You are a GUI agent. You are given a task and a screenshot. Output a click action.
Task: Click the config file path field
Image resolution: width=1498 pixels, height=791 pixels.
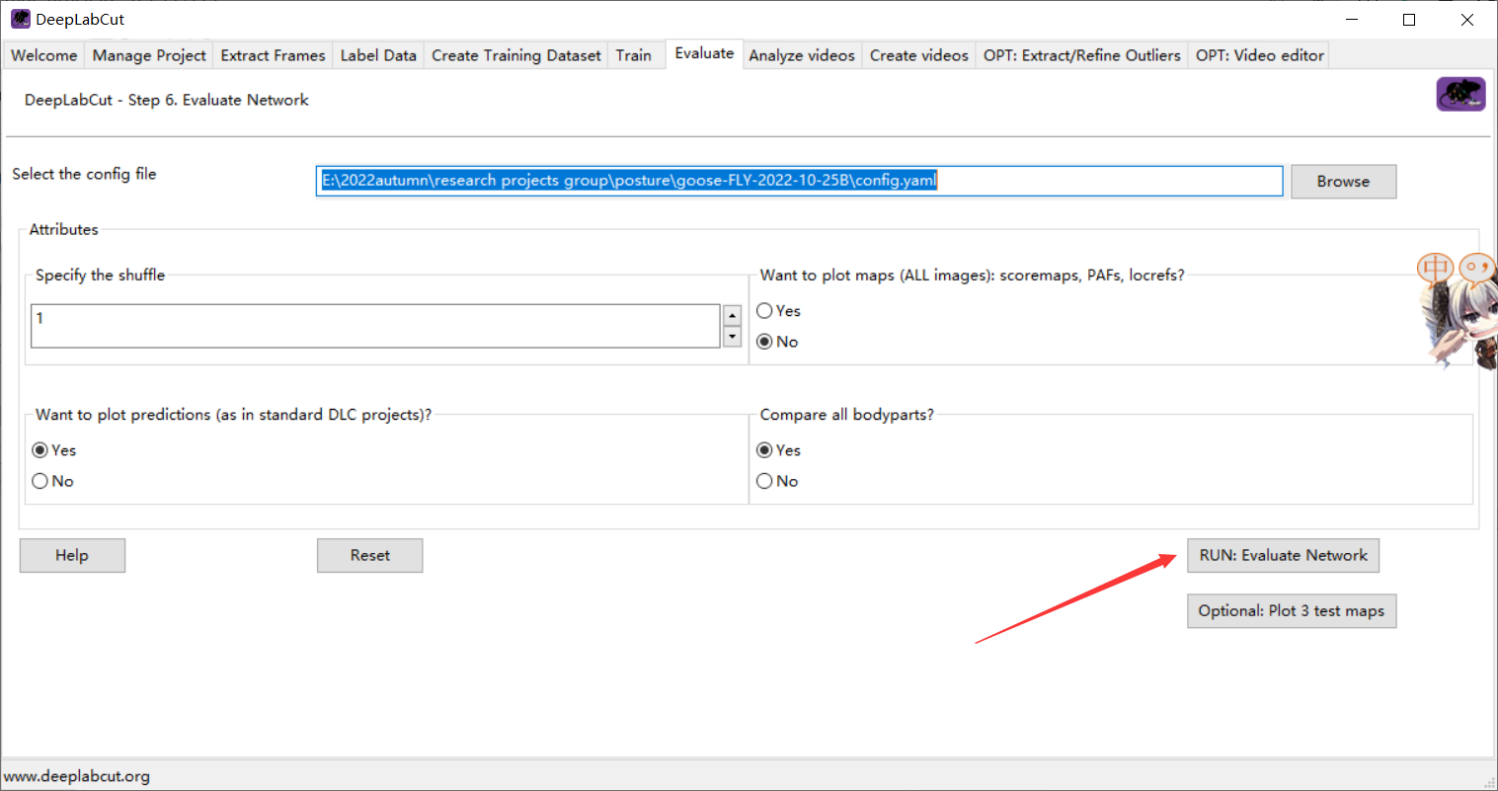pyautogui.click(x=799, y=181)
